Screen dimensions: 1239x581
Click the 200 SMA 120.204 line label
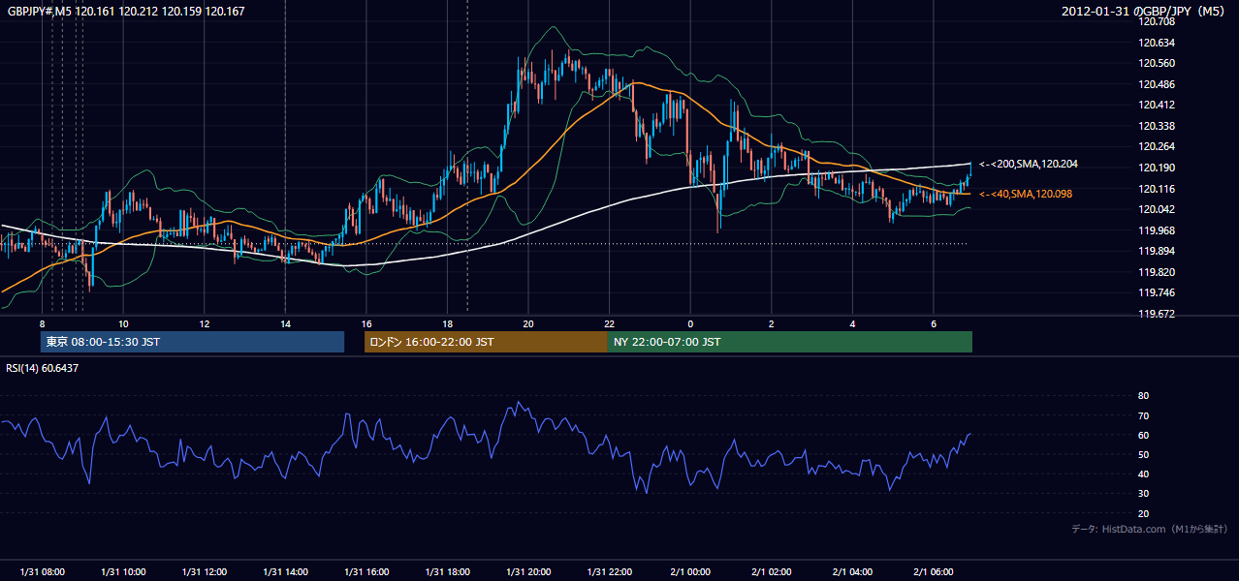point(1029,164)
